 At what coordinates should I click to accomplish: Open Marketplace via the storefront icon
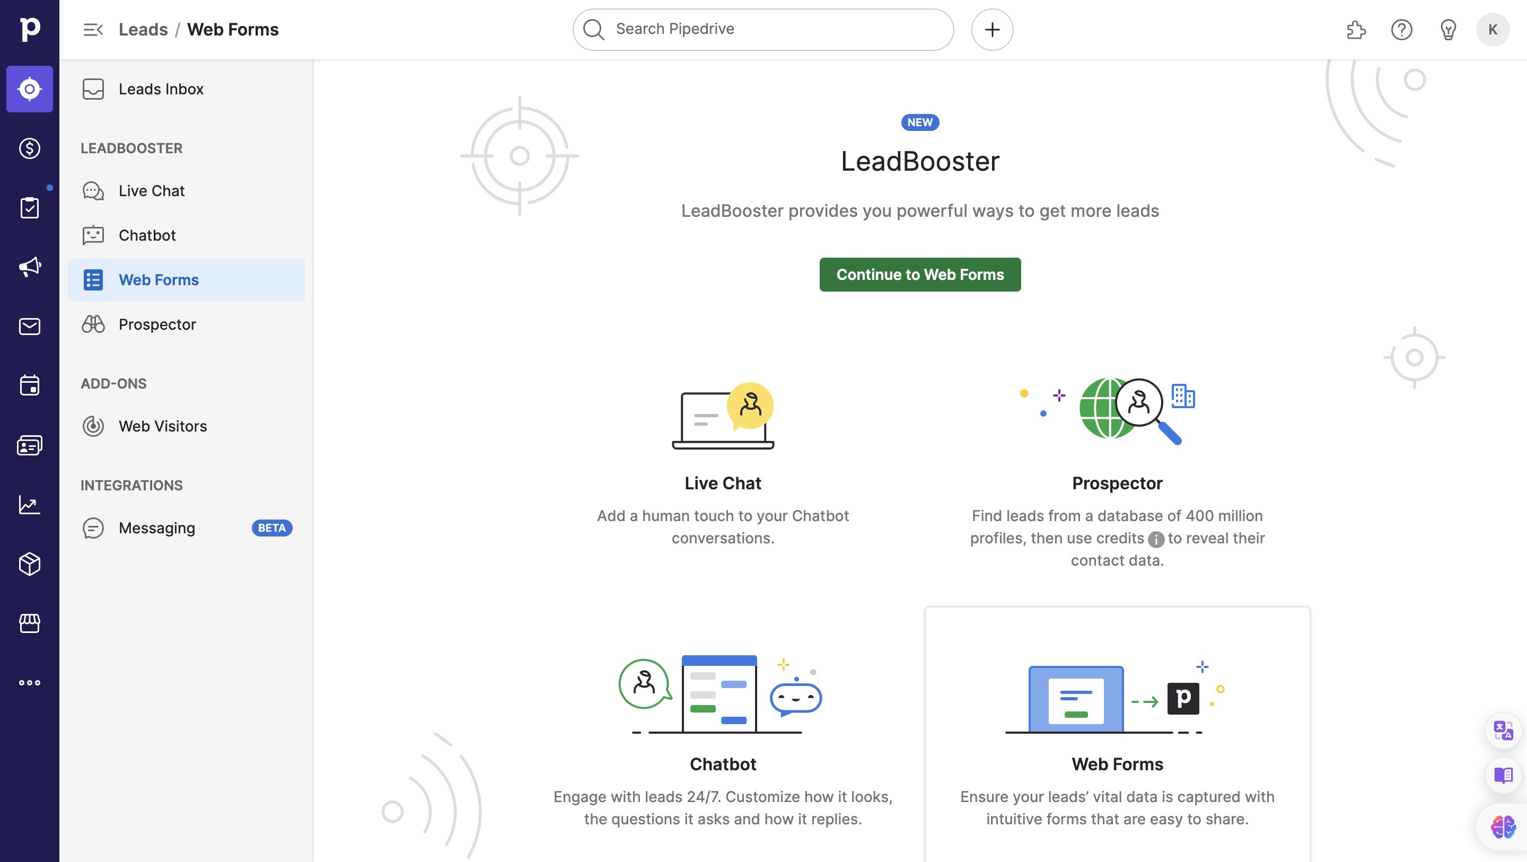30,623
